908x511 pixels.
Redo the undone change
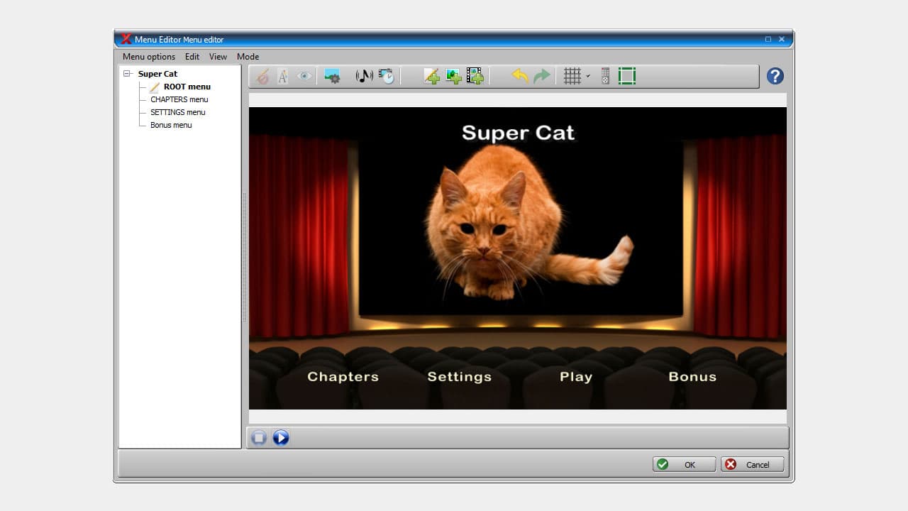(x=541, y=76)
